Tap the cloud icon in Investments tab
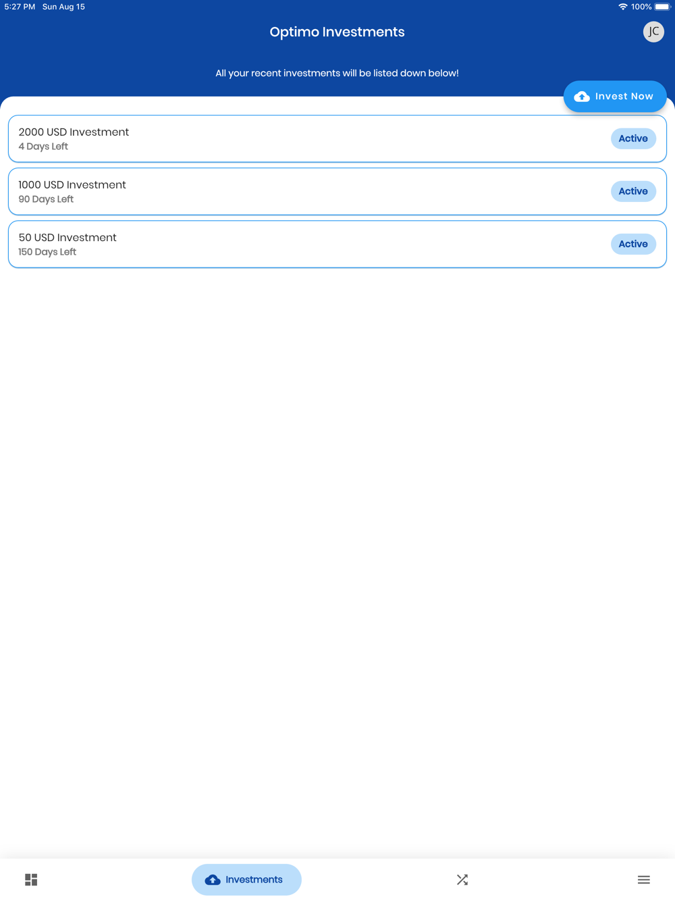The height and width of the screenshot is (901, 675). [x=213, y=879]
